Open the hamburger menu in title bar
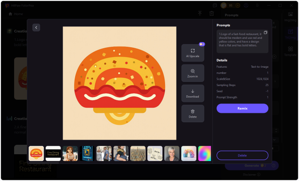Screen dimensions: 299x181 (x=257, y=6)
